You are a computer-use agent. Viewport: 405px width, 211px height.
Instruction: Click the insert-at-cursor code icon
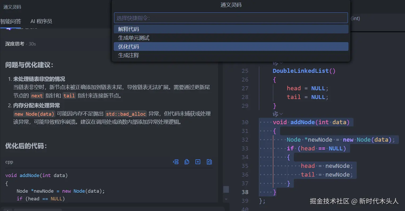click(176, 162)
